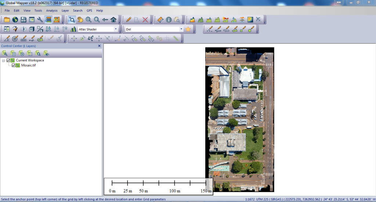Click the distance scale bar on the map

point(158,186)
